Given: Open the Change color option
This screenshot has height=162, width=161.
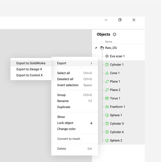Looking at the screenshot, I should tap(66, 129).
